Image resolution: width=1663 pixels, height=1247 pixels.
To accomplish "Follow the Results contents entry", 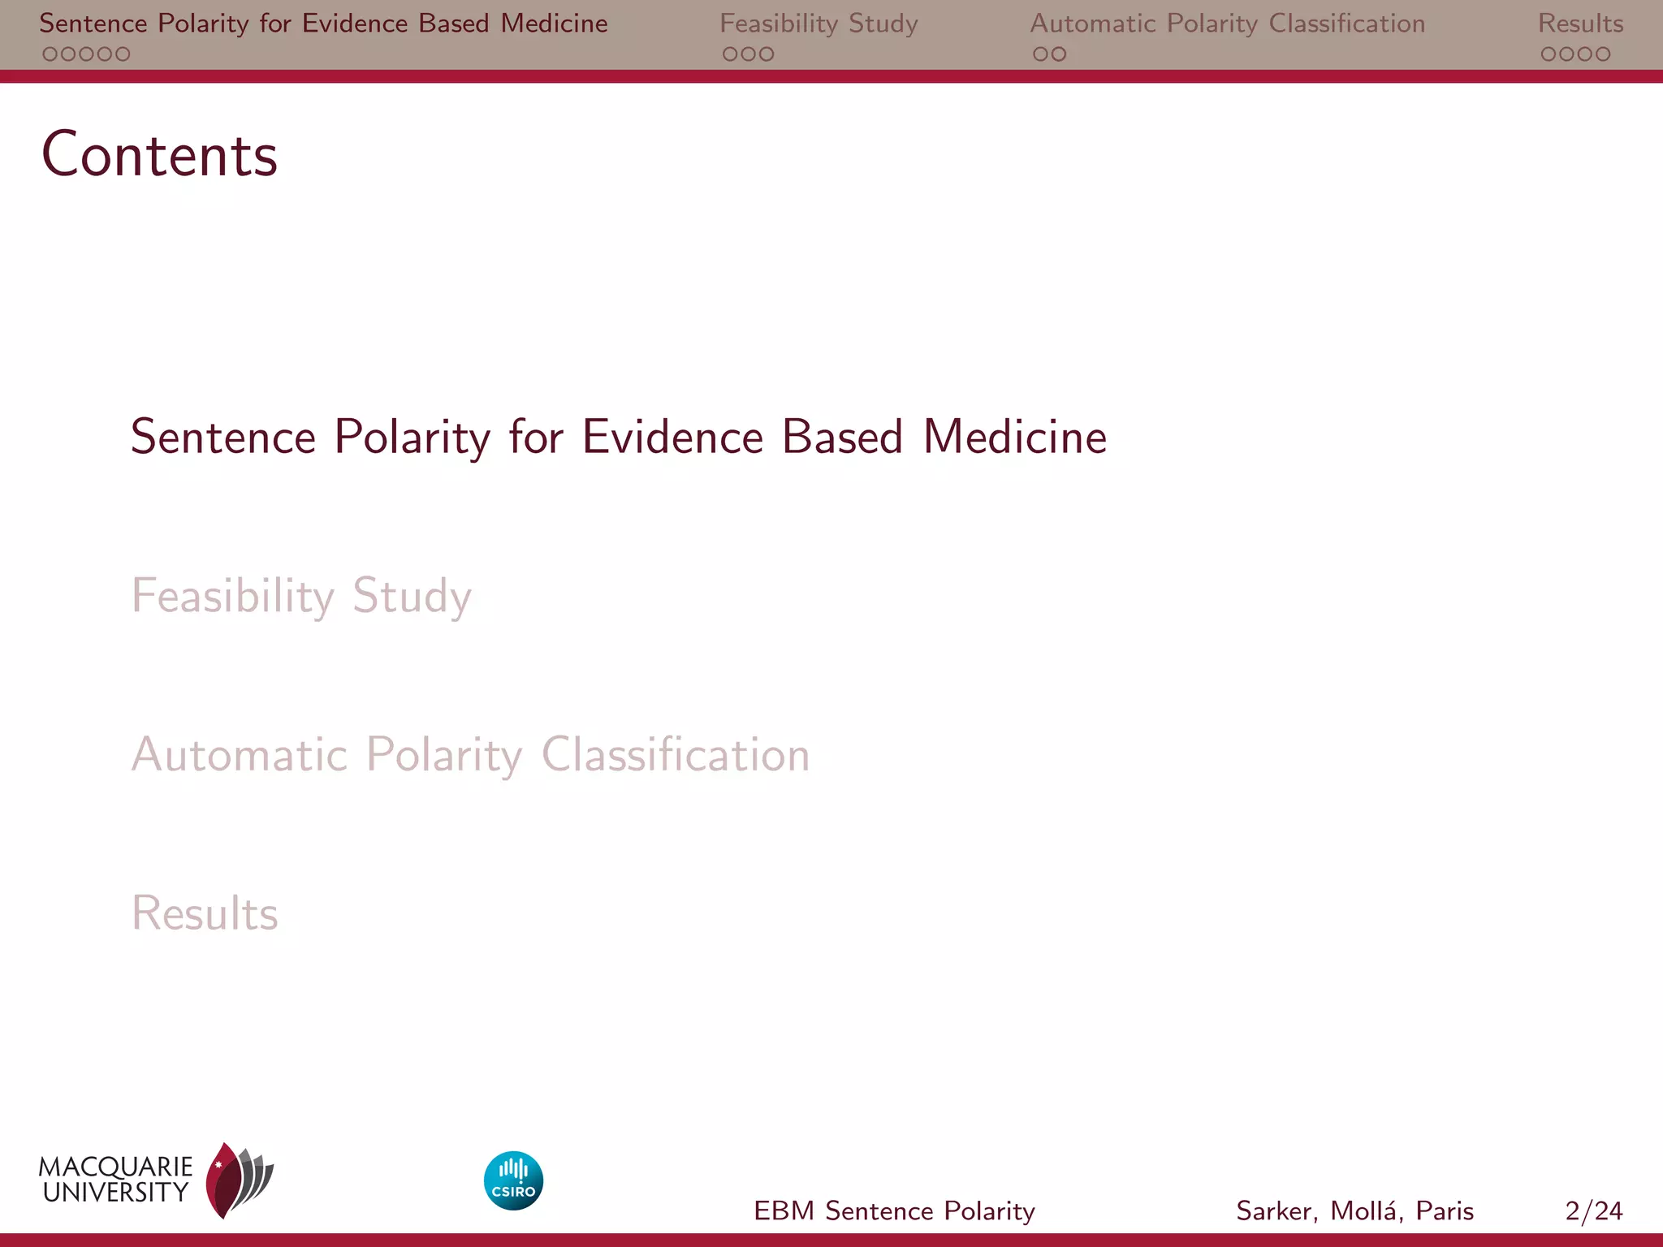I will coord(205,913).
